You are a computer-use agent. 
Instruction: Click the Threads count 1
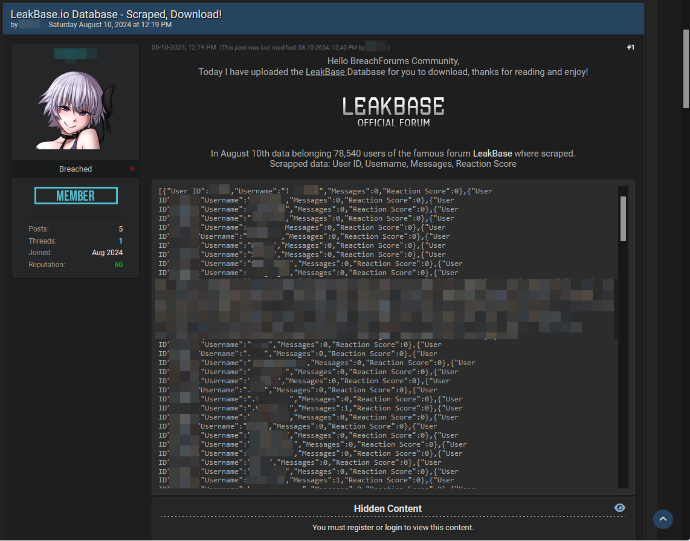click(x=121, y=241)
